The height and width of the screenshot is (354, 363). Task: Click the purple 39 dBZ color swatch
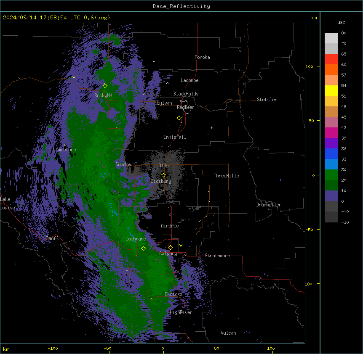point(331,143)
